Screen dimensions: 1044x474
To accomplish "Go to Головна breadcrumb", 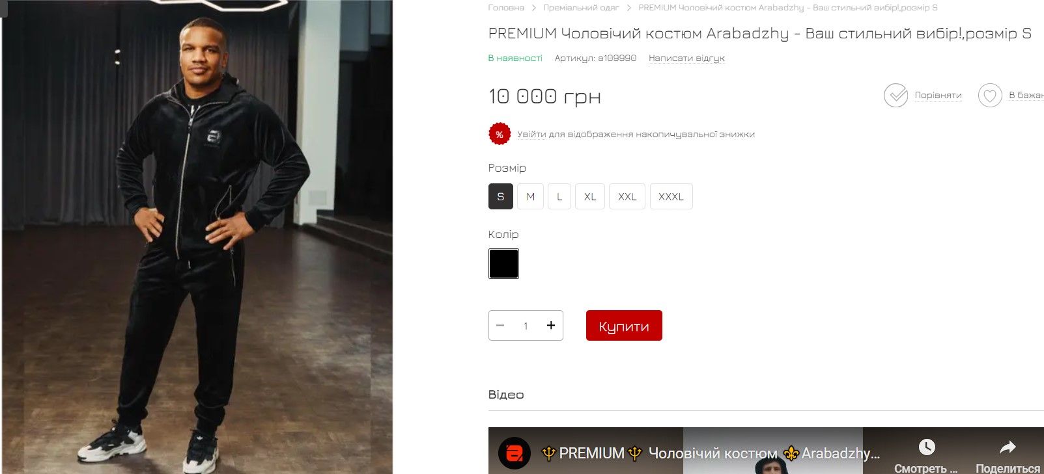I will click(506, 8).
